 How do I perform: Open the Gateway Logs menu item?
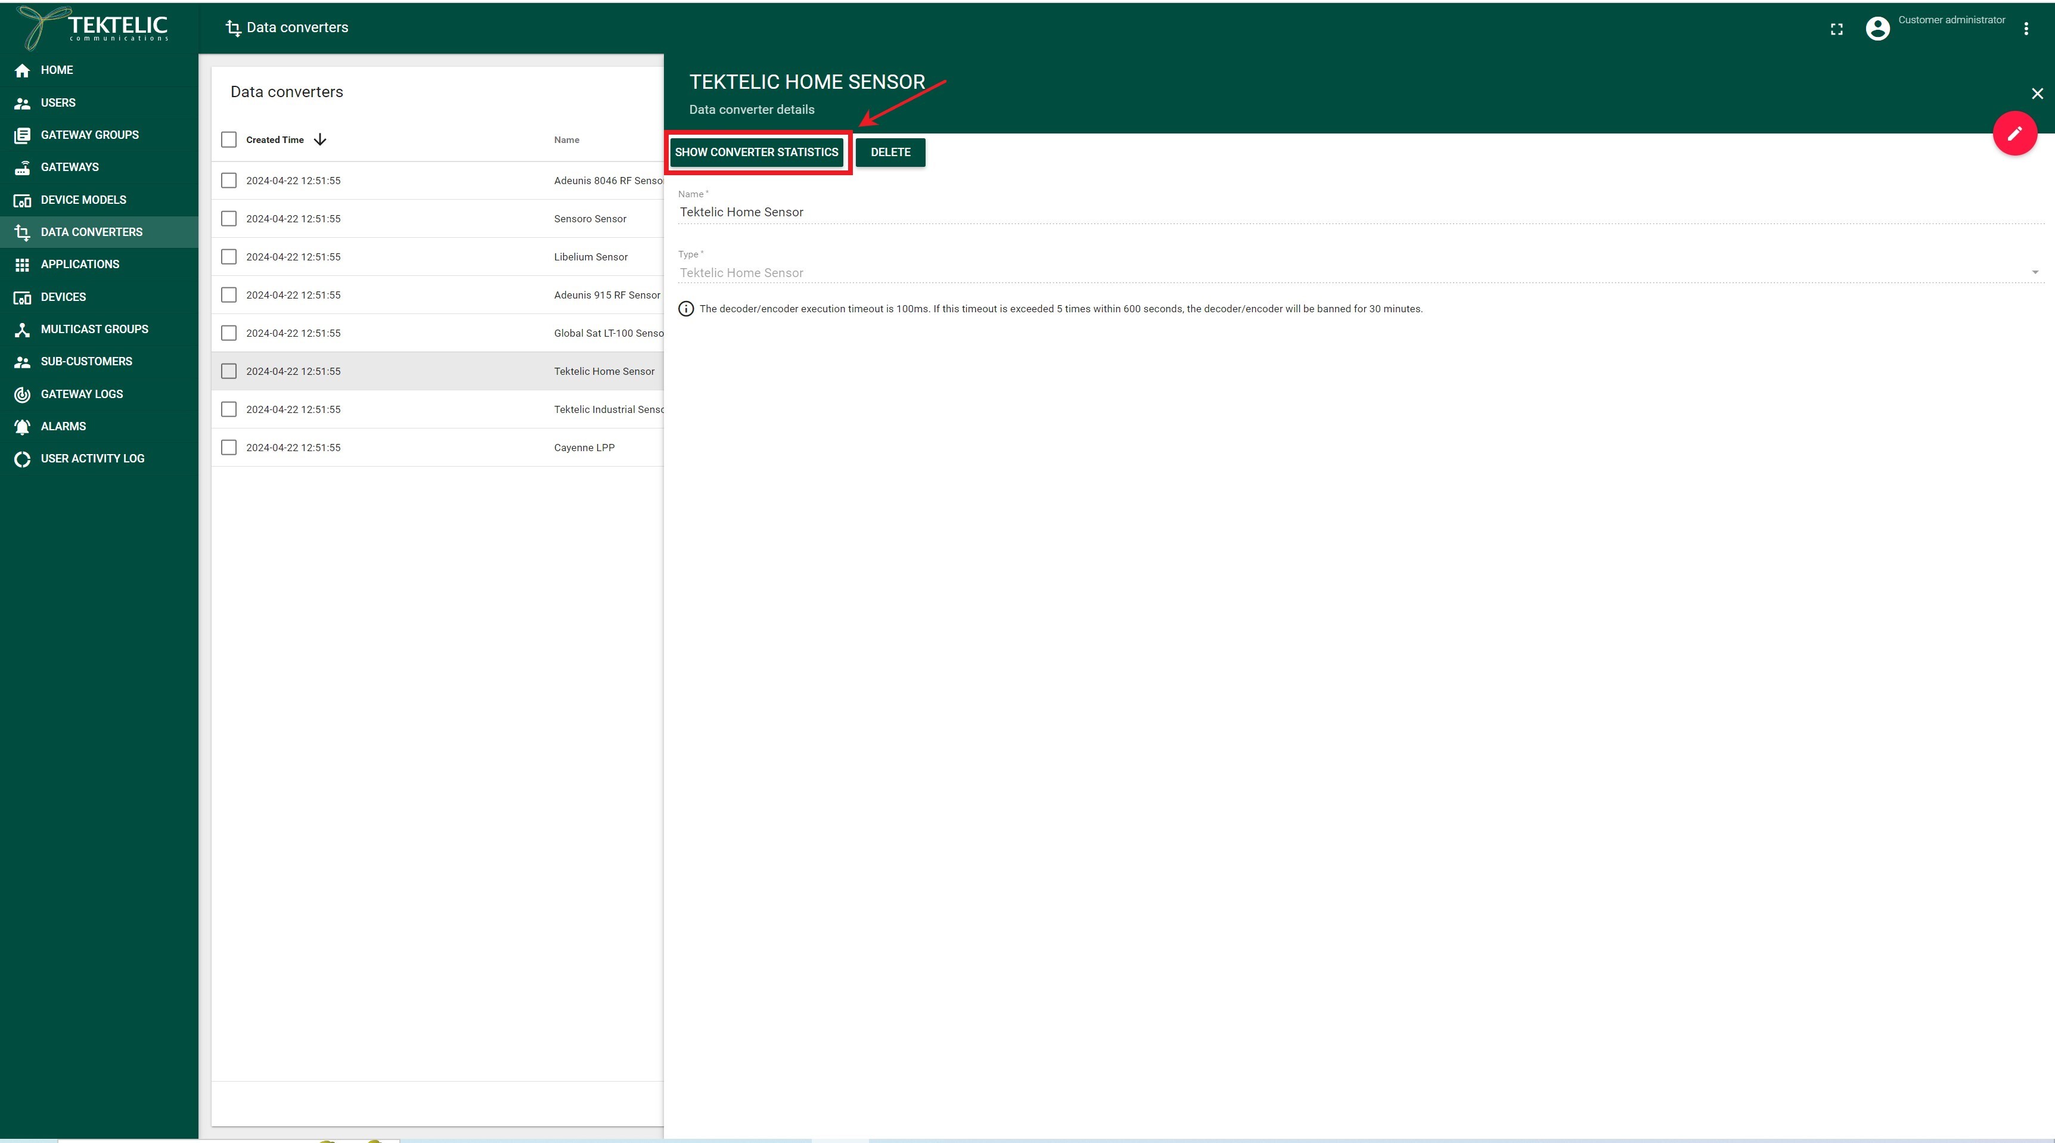coord(99,394)
